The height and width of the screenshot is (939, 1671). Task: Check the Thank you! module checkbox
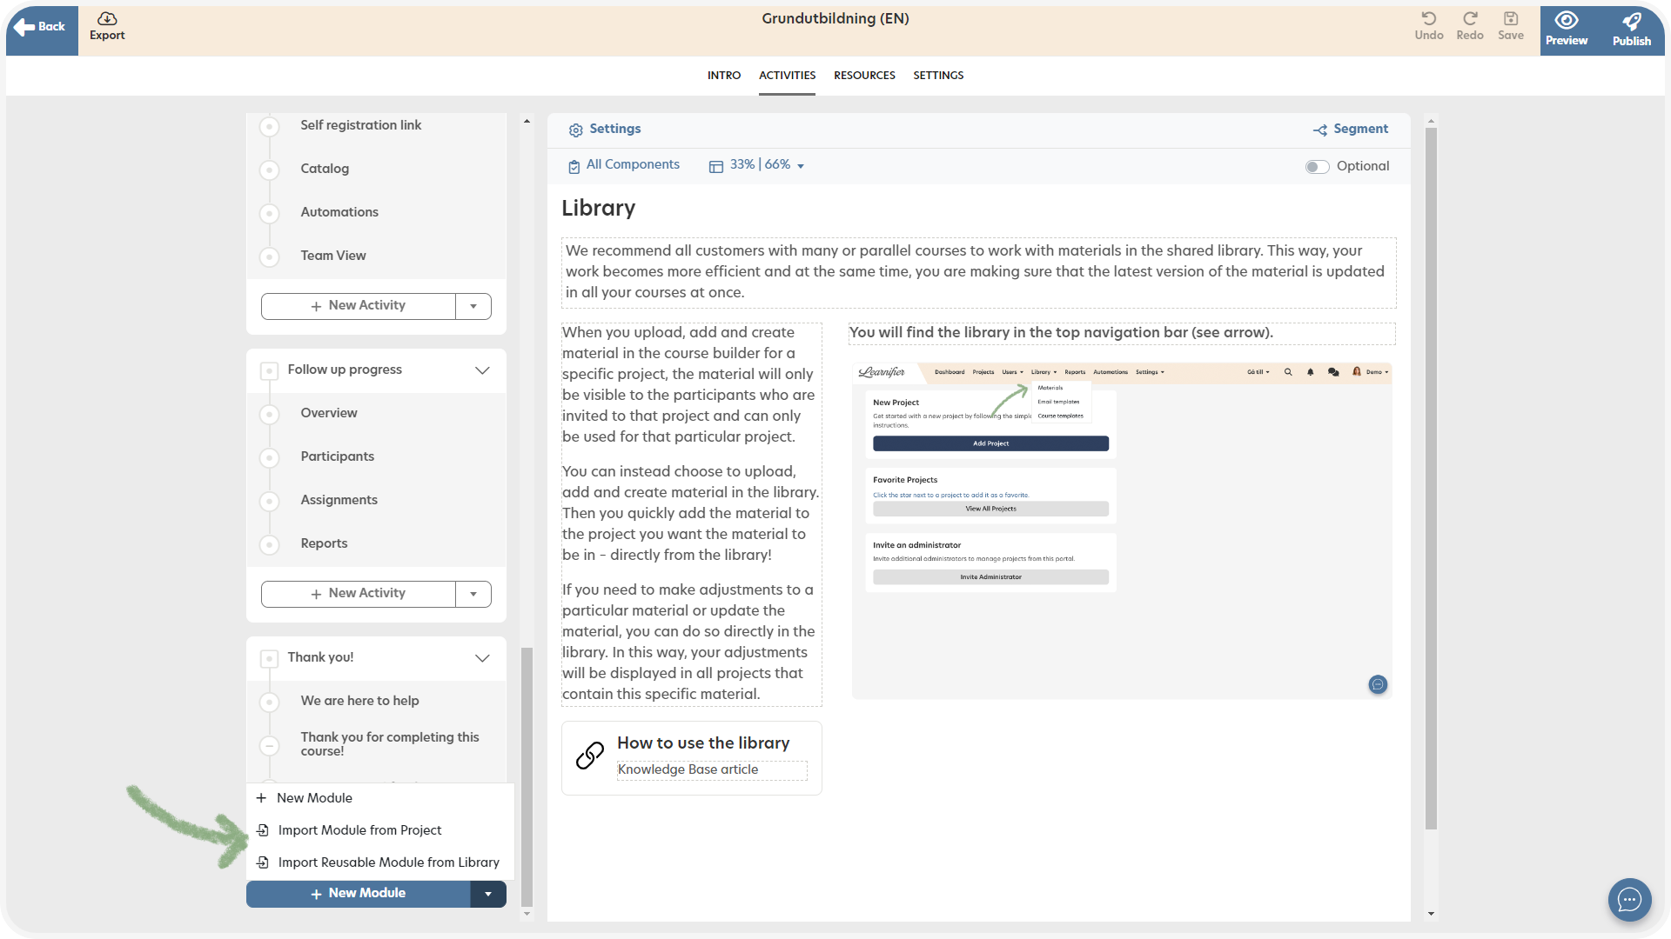(x=270, y=658)
